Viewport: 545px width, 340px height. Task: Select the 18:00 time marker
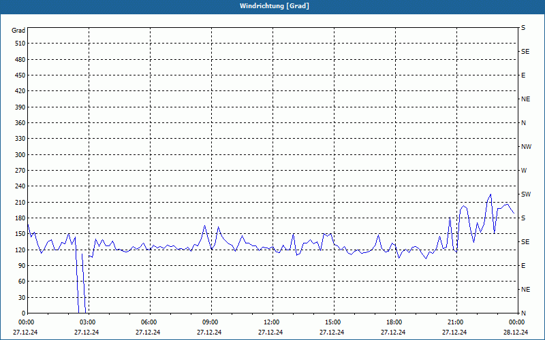point(394,322)
